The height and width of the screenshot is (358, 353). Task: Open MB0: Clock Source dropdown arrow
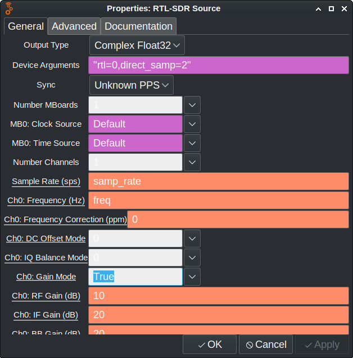192,124
